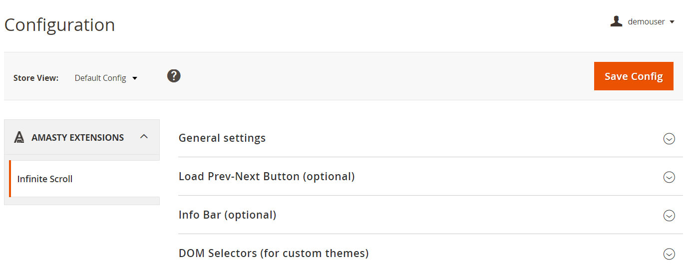Image resolution: width=688 pixels, height=274 pixels.
Task: Expand the General settings heading
Action: [222, 138]
